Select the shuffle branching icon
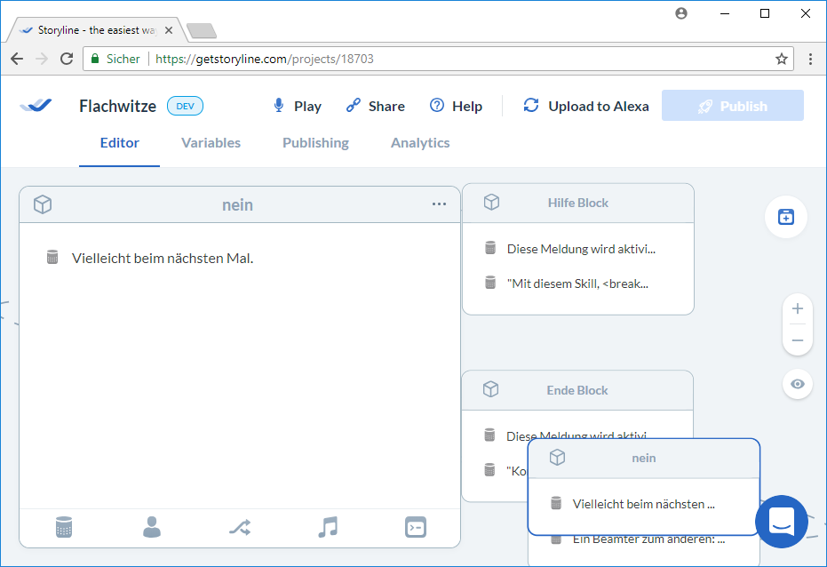 click(x=240, y=527)
